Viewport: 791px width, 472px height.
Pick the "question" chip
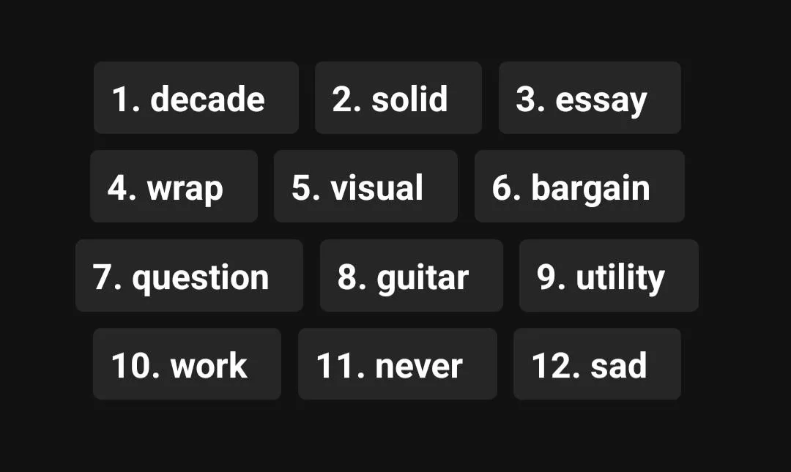coord(189,276)
